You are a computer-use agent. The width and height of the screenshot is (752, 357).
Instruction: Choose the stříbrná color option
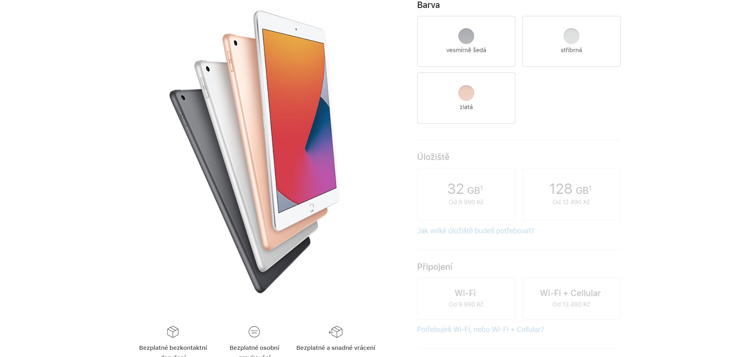[571, 41]
